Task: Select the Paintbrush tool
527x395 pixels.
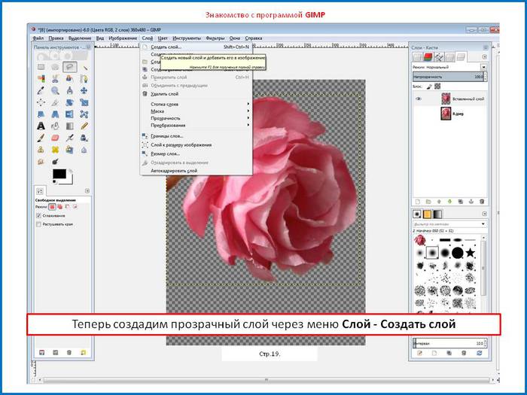Action: click(x=41, y=138)
